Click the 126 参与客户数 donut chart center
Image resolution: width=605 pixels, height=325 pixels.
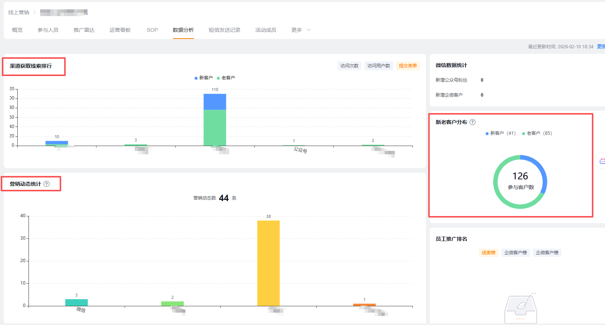pos(520,181)
